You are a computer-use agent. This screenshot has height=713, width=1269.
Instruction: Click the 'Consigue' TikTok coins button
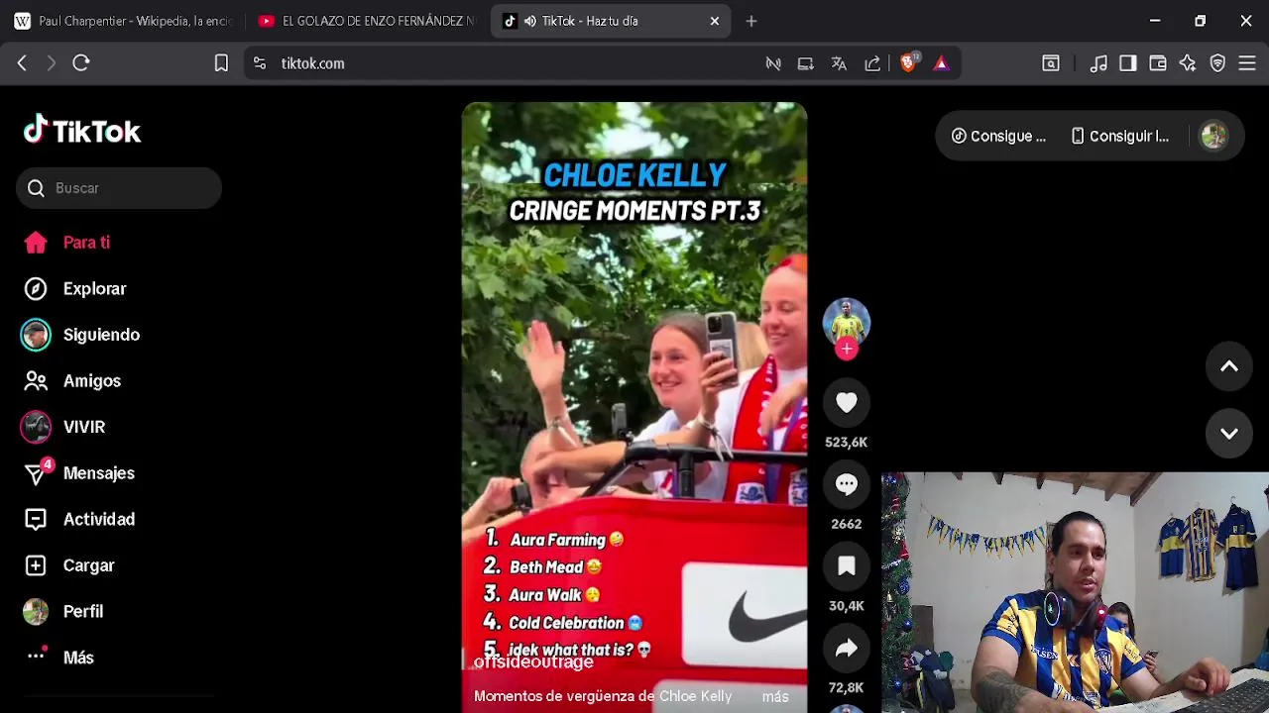click(x=999, y=137)
